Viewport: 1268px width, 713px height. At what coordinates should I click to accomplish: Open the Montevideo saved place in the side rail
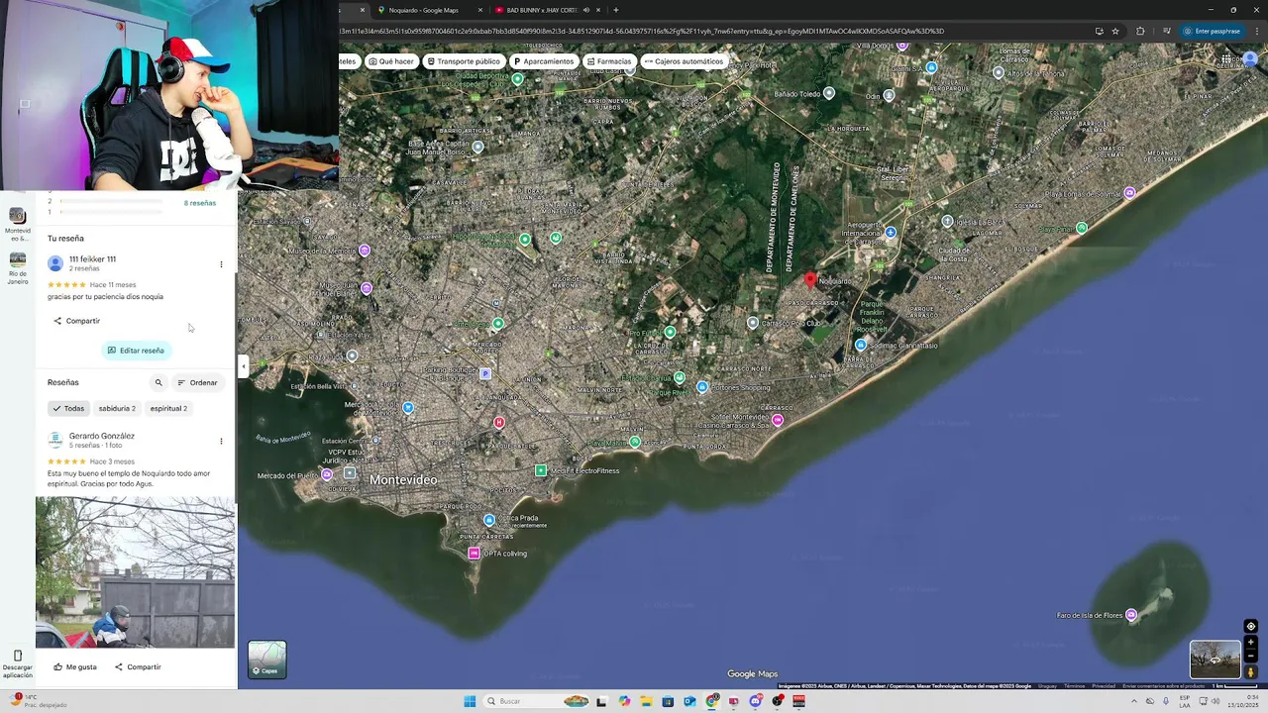point(17,226)
